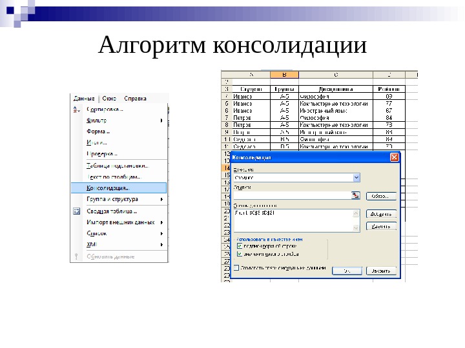
Task: Select row 14 header in the spreadsheet
Action: (227, 168)
